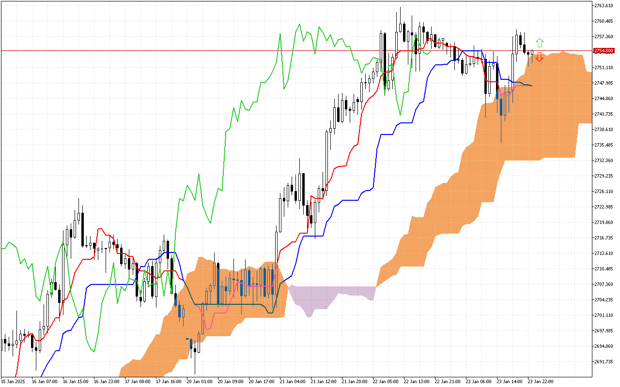Pick the 2716.735 price scale value

(604, 238)
